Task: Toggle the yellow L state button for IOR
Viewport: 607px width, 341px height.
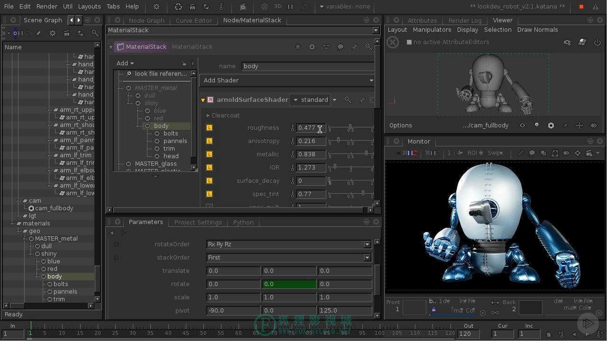Action: pyautogui.click(x=209, y=168)
